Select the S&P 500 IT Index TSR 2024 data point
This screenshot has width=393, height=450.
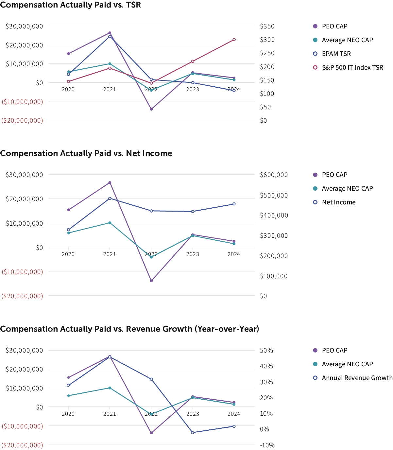(x=234, y=40)
